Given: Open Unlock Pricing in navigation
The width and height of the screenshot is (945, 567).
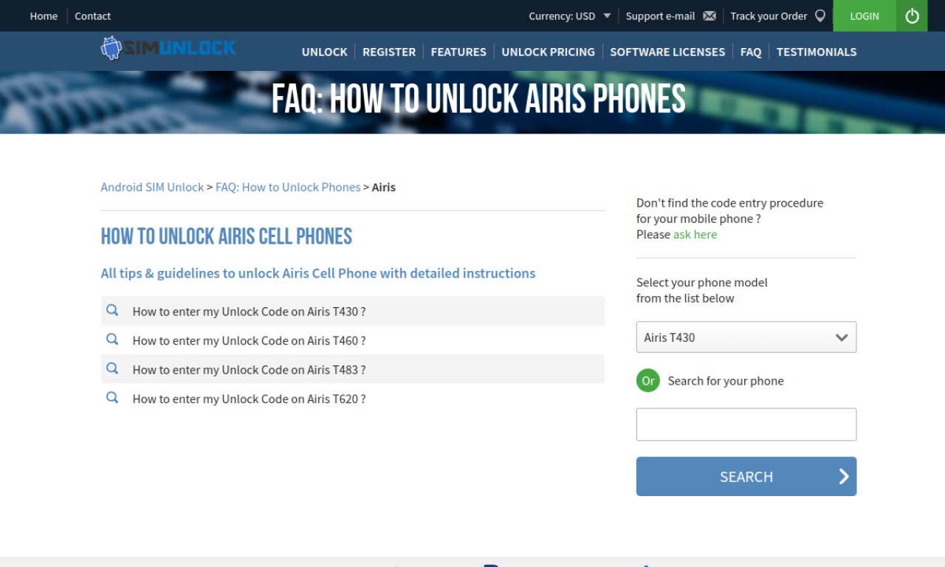Looking at the screenshot, I should click(x=548, y=52).
